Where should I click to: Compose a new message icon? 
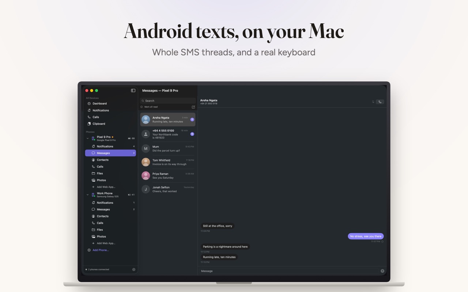(x=193, y=107)
